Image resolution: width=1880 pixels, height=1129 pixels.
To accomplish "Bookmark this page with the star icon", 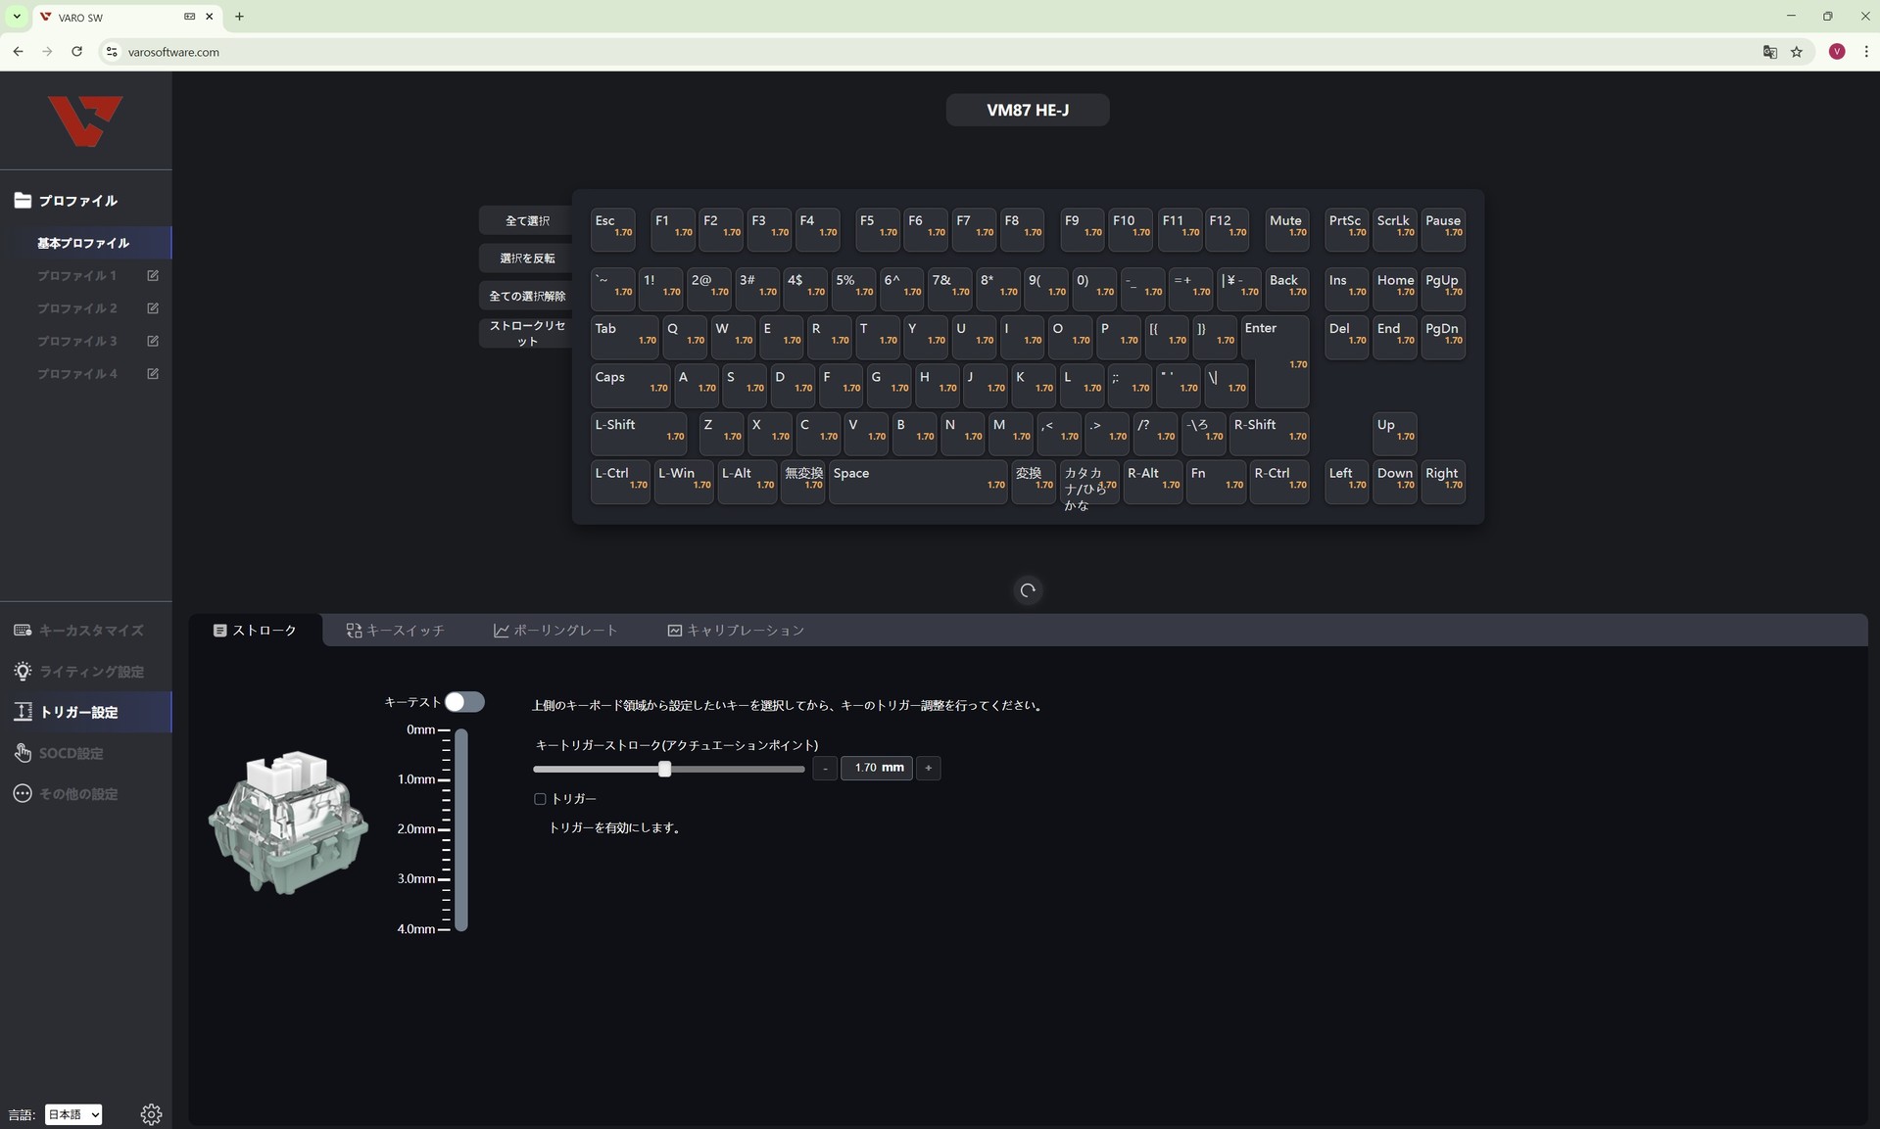I will pyautogui.click(x=1797, y=52).
